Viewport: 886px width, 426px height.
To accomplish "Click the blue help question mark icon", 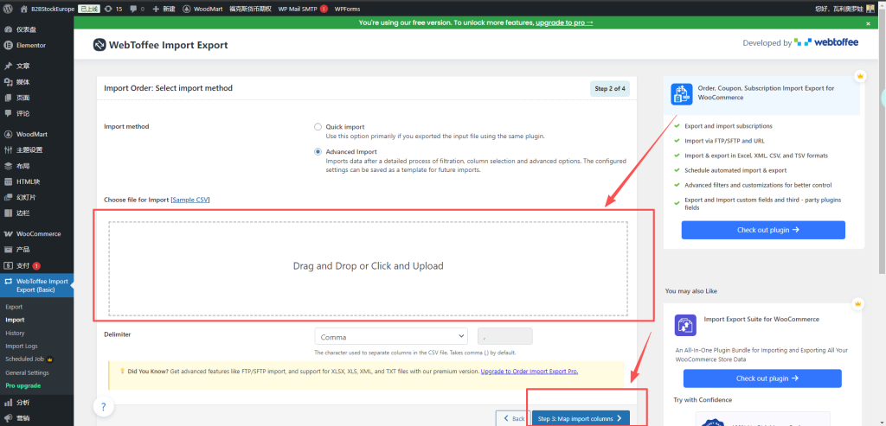I will [104, 406].
